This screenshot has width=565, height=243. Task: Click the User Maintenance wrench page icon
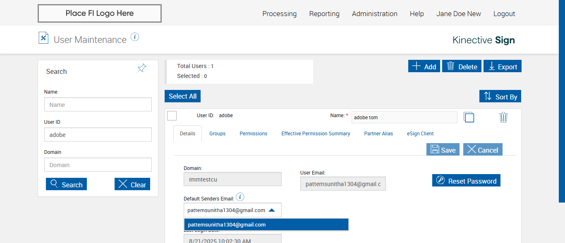(x=43, y=38)
